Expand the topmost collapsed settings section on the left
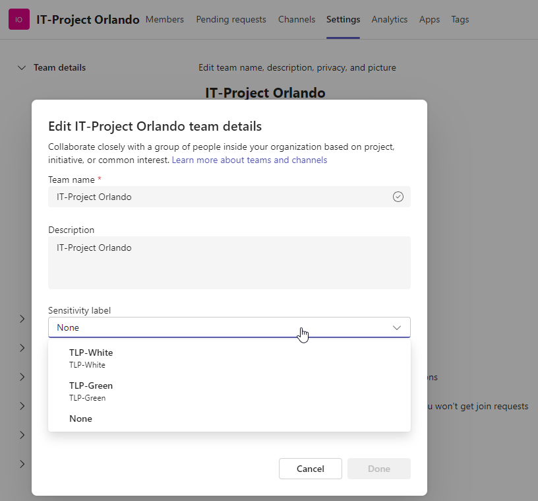 coord(22,318)
